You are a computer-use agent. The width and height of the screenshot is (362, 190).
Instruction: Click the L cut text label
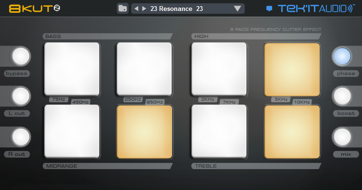click(x=17, y=114)
